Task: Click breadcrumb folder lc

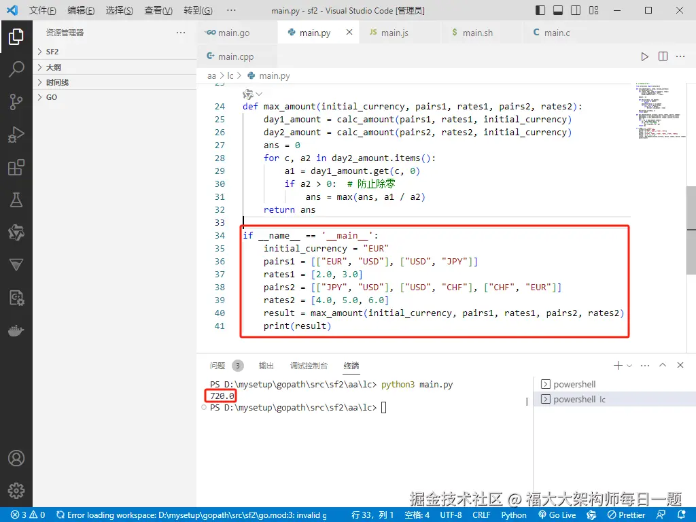Action: pyautogui.click(x=230, y=76)
